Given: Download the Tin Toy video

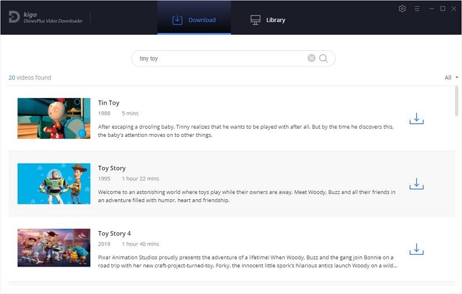Looking at the screenshot, I should [416, 118].
